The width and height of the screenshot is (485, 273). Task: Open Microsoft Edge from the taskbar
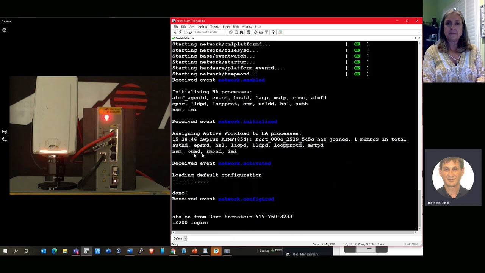[54, 251]
